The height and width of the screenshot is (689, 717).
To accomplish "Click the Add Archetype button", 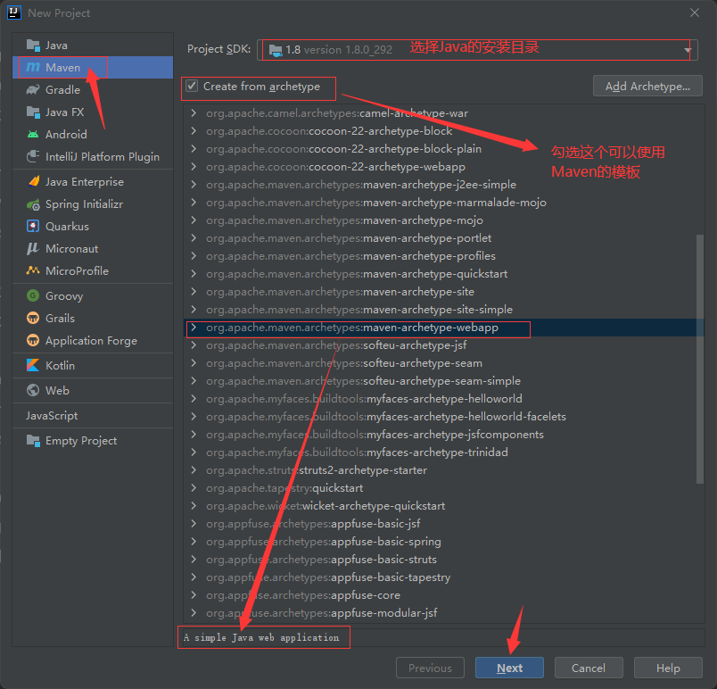I will (x=647, y=86).
